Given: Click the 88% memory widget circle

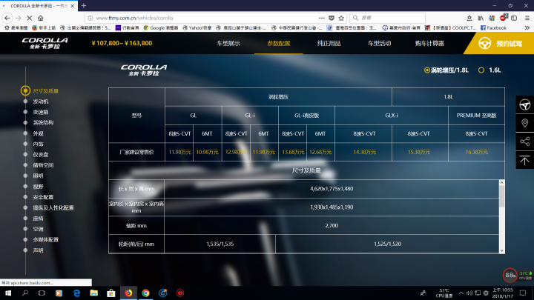Looking at the screenshot, I should click(x=510, y=275).
